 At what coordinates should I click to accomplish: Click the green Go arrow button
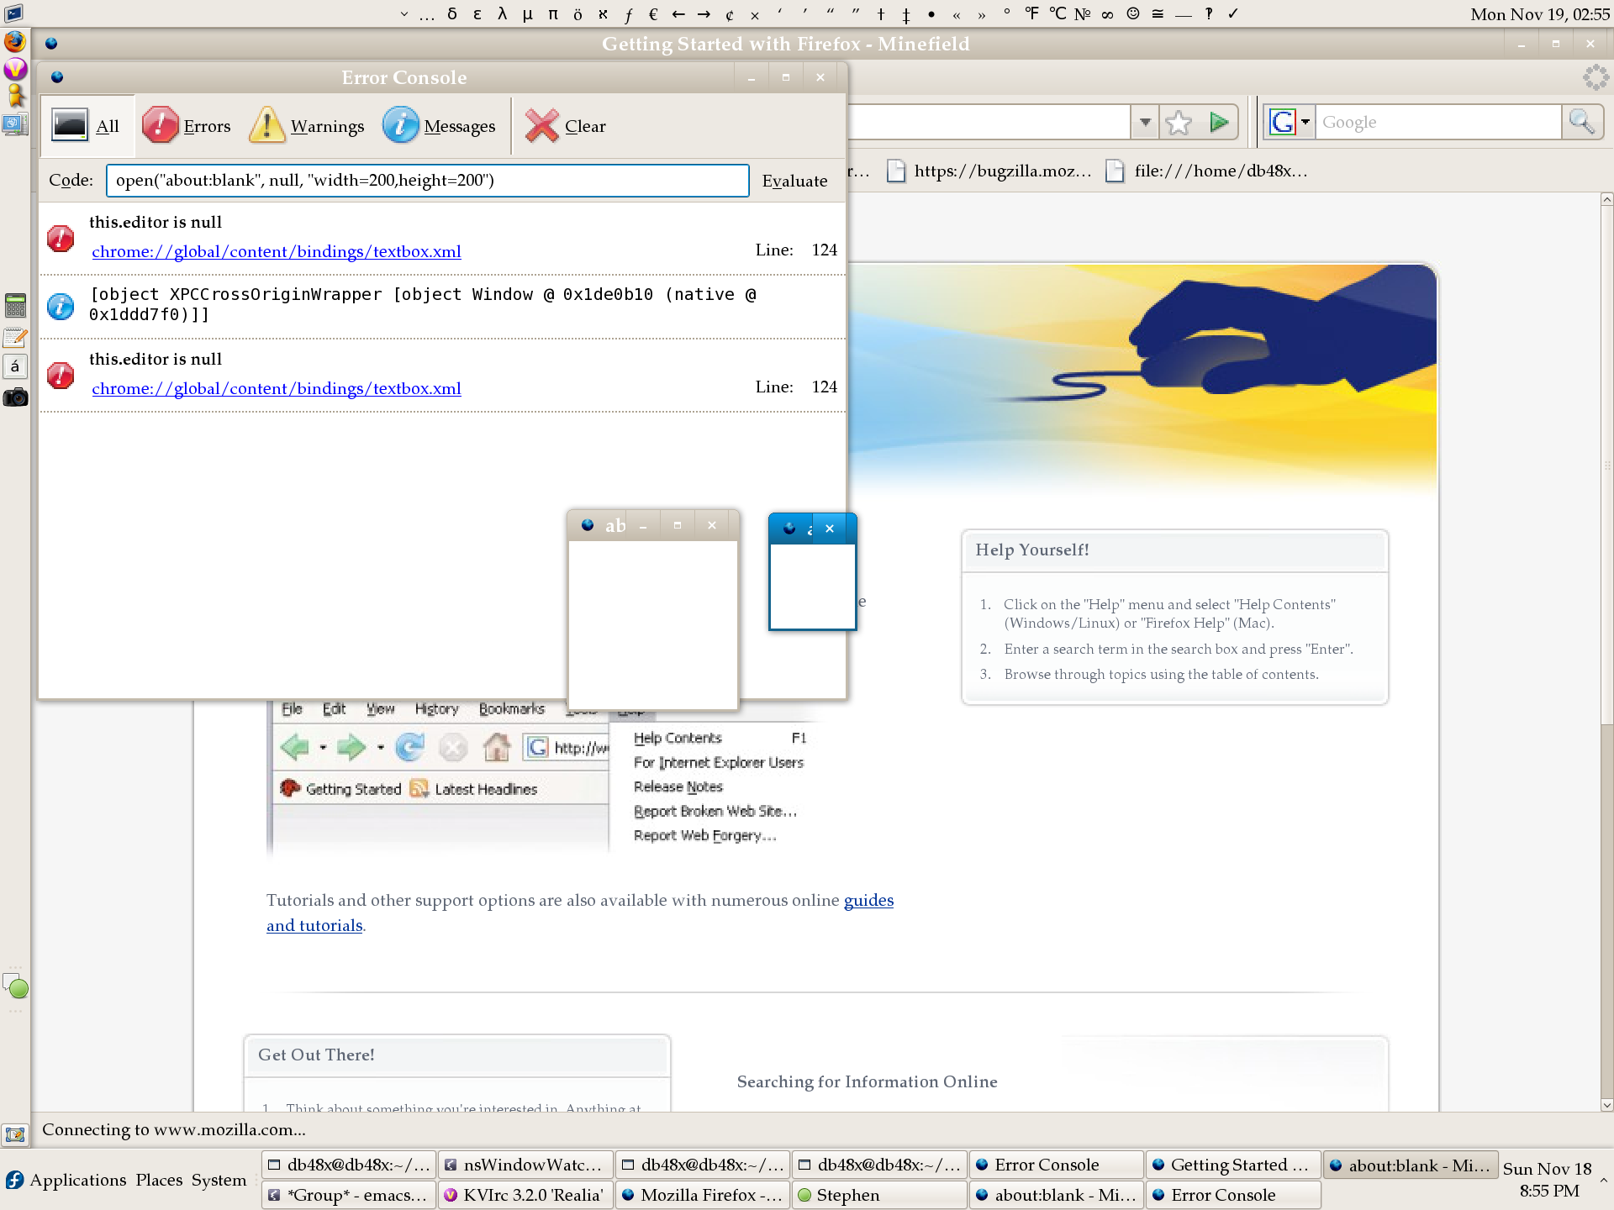tap(1219, 123)
